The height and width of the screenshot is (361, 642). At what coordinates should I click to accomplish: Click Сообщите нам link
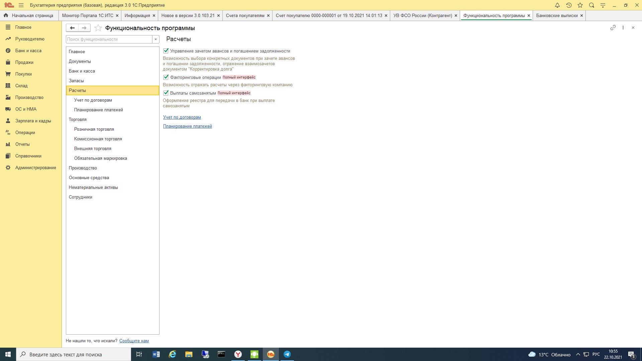(134, 341)
